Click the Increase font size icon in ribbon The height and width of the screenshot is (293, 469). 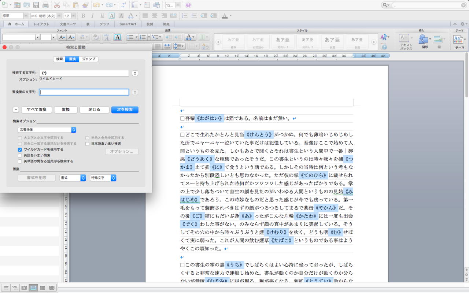coord(62,37)
